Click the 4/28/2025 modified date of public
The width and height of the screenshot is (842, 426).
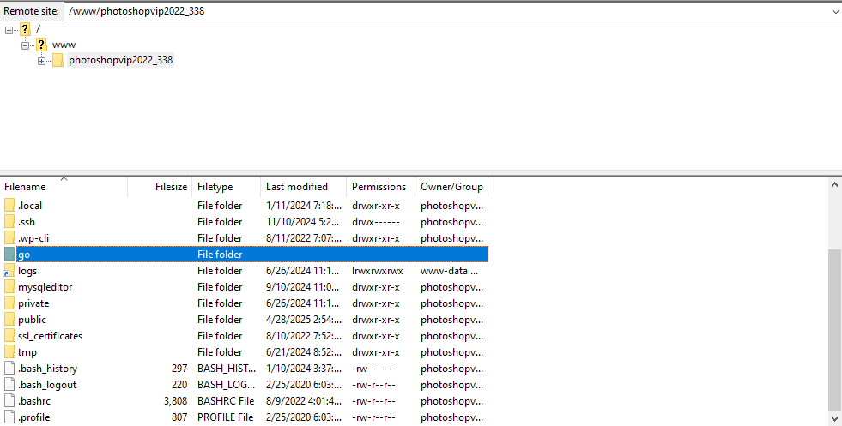pyautogui.click(x=303, y=320)
